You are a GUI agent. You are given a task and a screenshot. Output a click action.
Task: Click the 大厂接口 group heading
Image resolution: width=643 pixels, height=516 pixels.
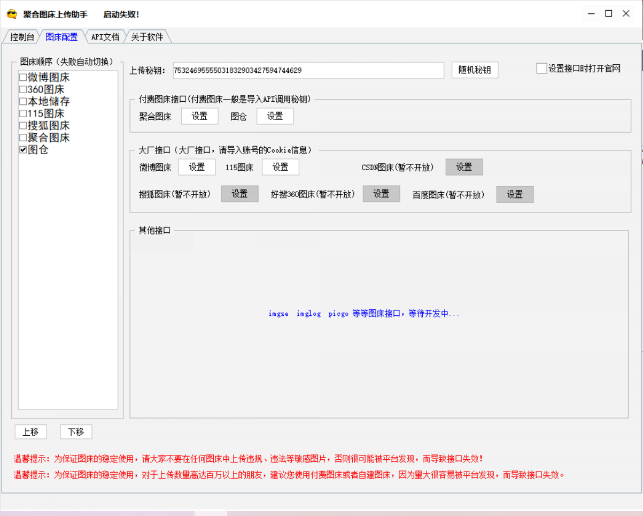tap(225, 150)
